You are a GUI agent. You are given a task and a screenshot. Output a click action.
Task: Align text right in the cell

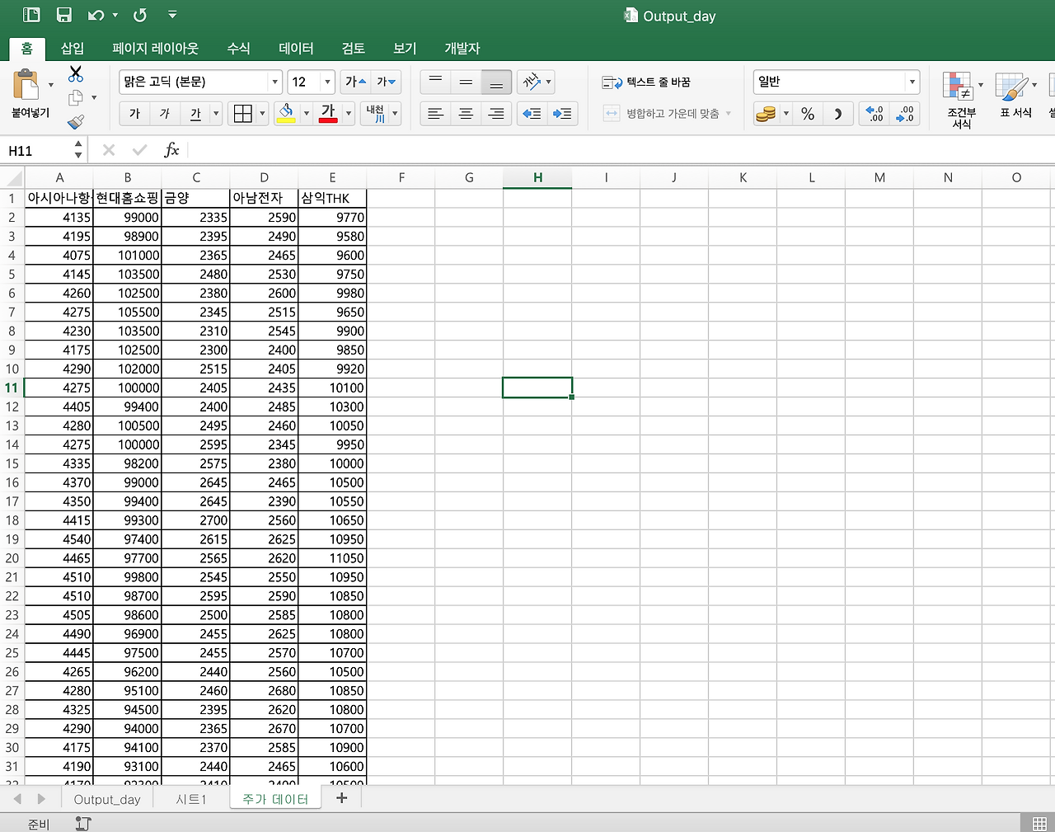[x=496, y=114]
